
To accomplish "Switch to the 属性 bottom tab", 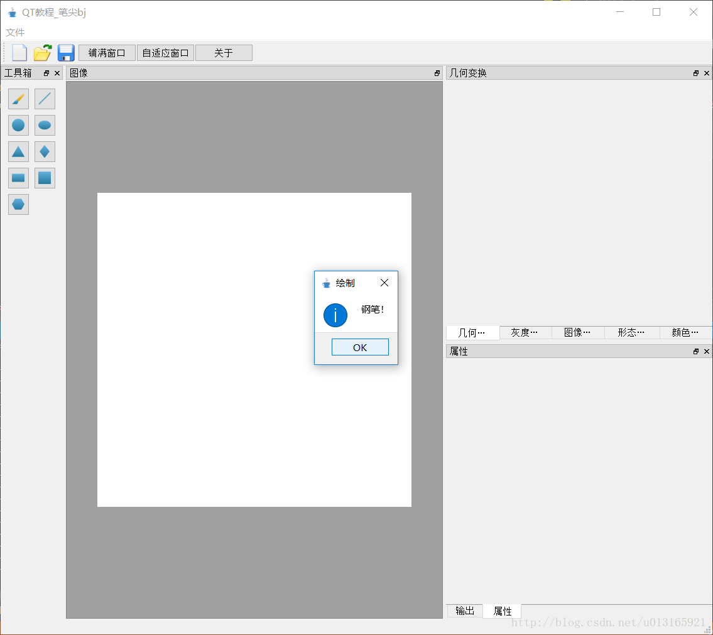I will (503, 611).
